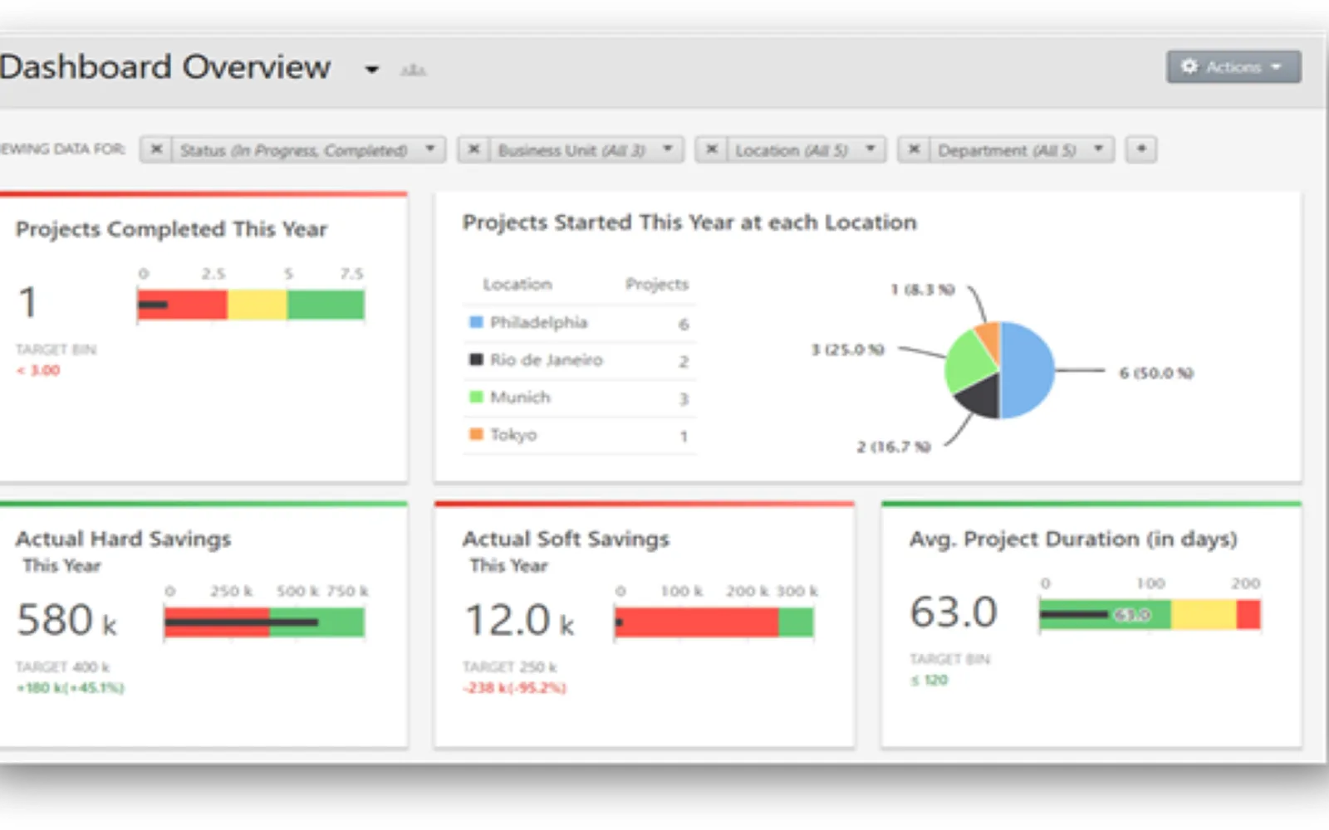Click the 2 (16.7 %) pie label
Image resolution: width=1329 pixels, height=830 pixels.
pyautogui.click(x=894, y=447)
